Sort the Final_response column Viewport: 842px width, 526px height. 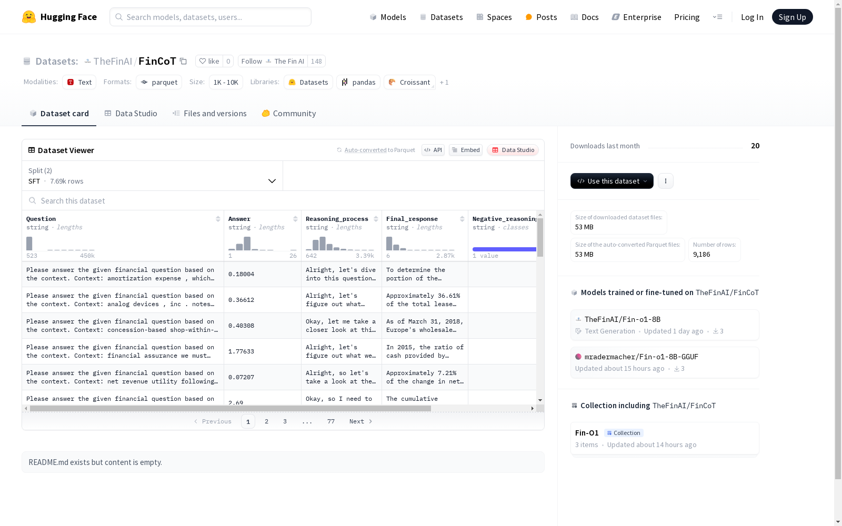tap(462, 219)
